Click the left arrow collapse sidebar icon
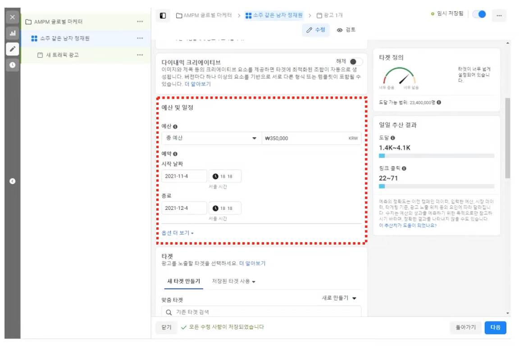The width and height of the screenshot is (519, 353). [x=13, y=181]
